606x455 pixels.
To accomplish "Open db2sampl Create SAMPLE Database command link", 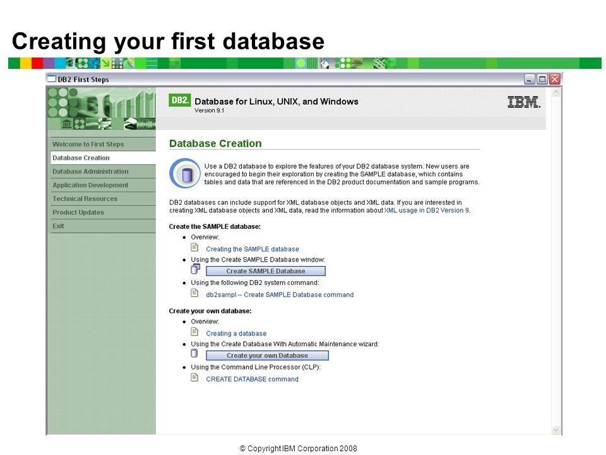I will [x=280, y=295].
